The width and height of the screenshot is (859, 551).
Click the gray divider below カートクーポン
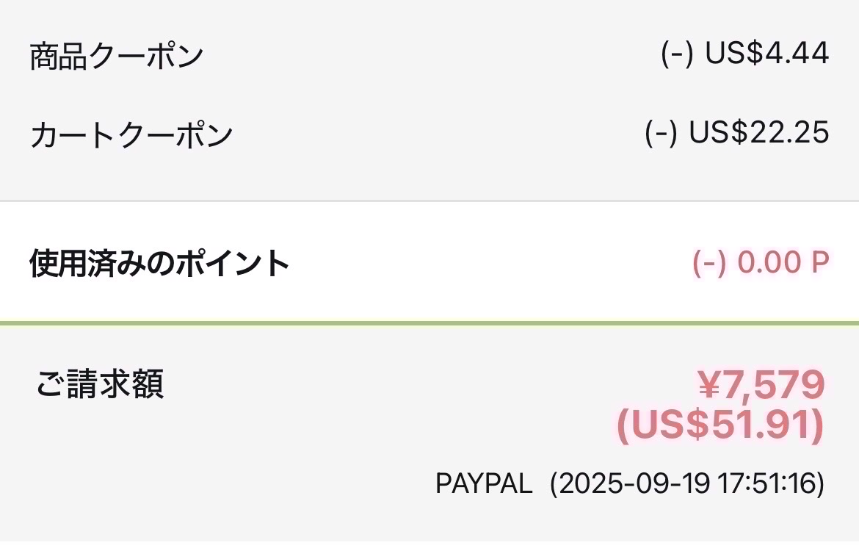[429, 201]
